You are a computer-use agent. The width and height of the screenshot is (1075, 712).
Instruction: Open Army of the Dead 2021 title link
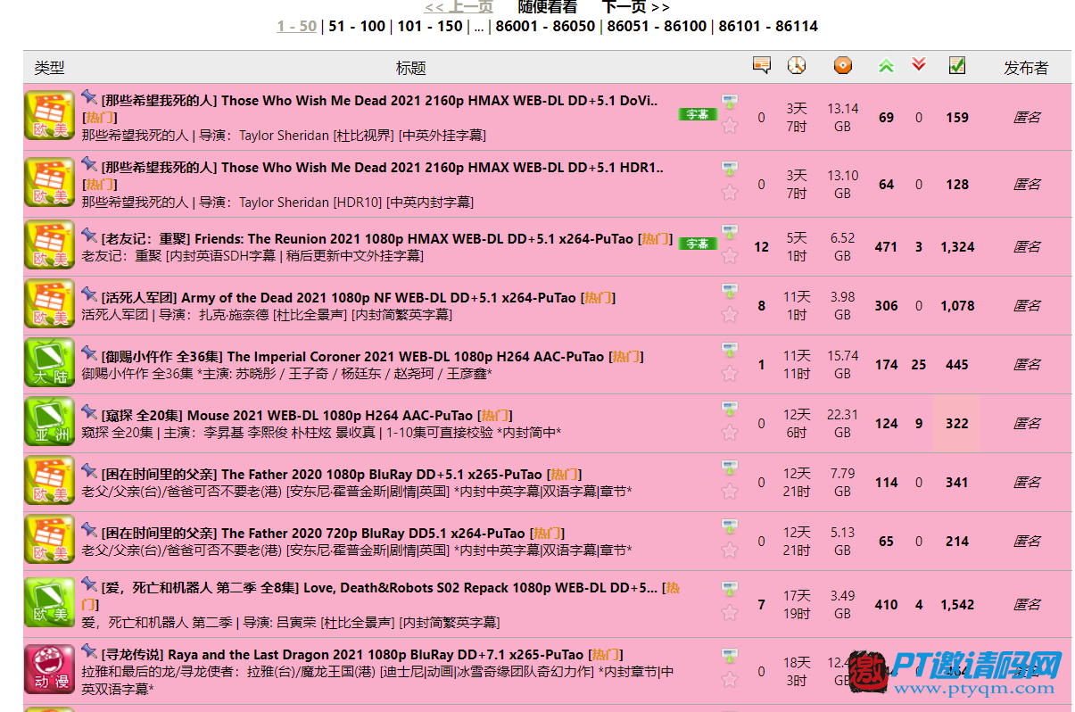point(338,298)
